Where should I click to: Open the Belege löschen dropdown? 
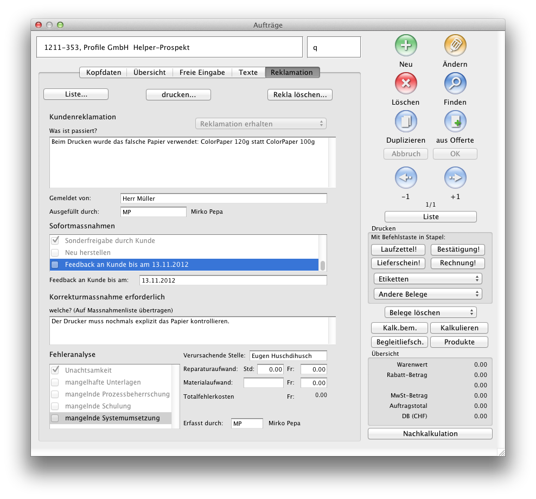430,312
